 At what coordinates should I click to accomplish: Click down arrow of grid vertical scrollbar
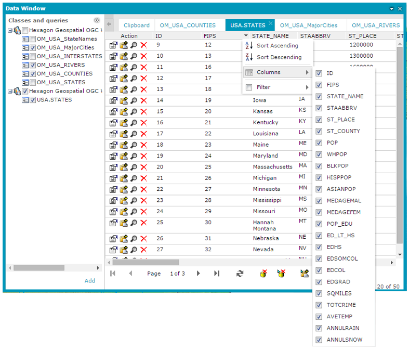click(x=400, y=254)
